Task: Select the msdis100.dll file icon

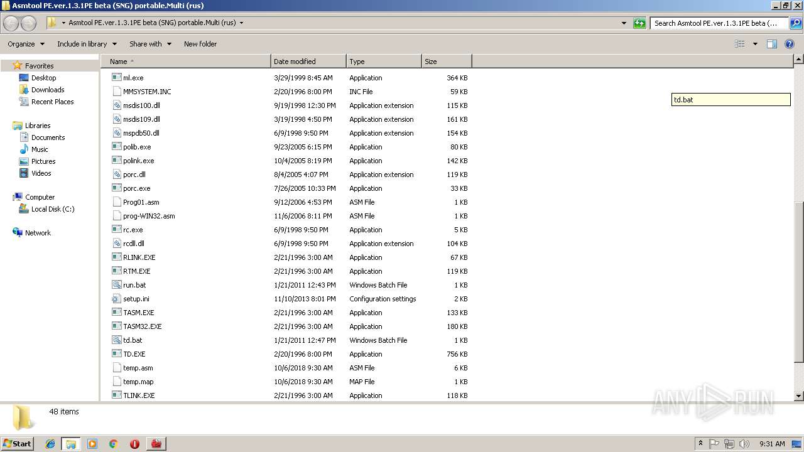Action: coord(116,105)
